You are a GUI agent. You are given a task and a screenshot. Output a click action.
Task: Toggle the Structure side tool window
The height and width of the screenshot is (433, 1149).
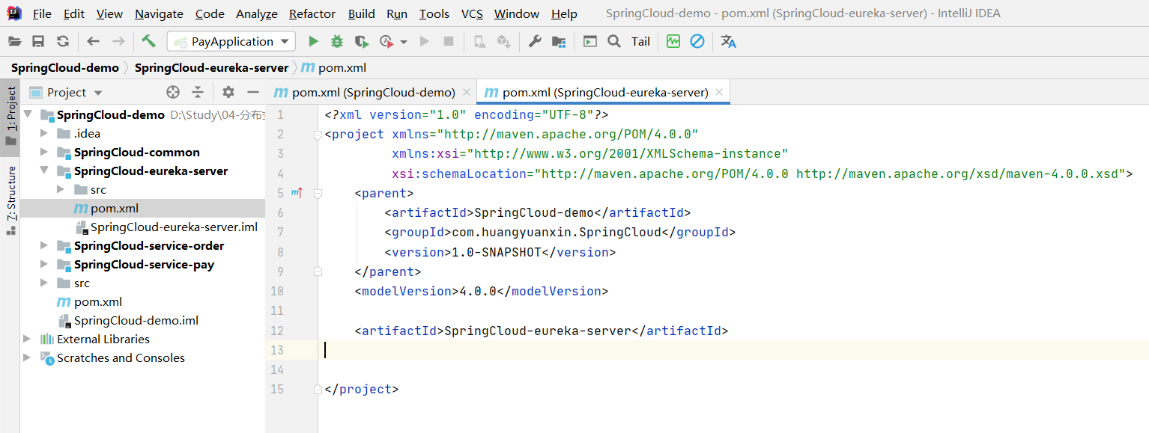click(x=10, y=200)
